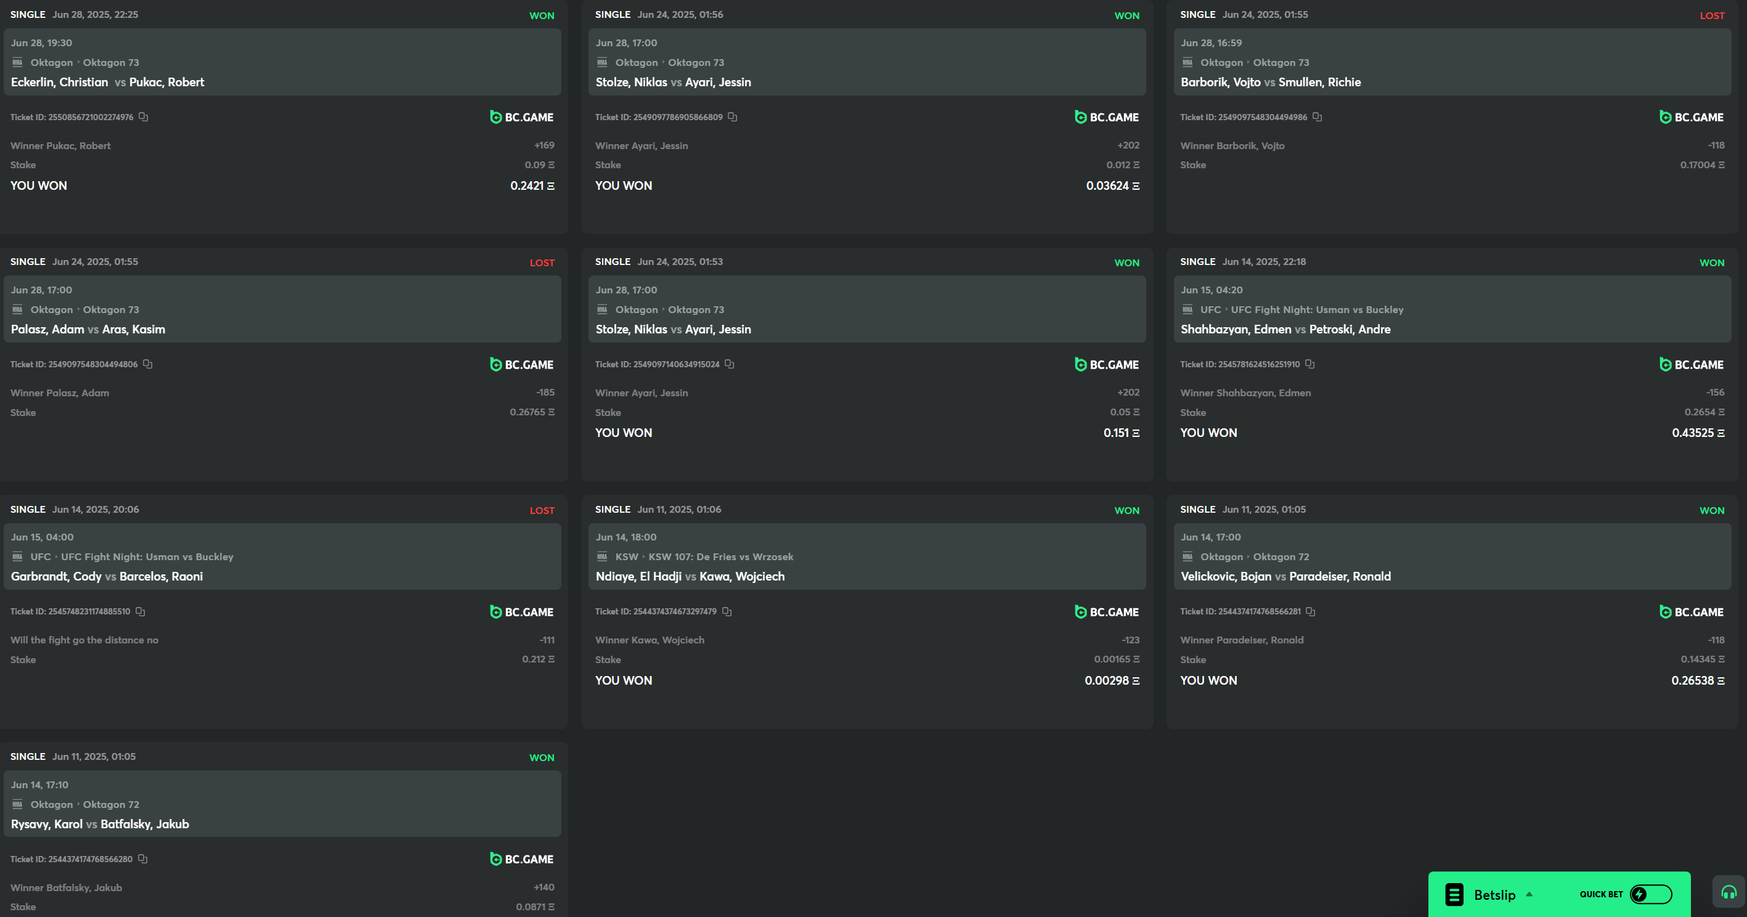Copy ticket ID ending in 8566281
The width and height of the screenshot is (1747, 917).
[1311, 611]
